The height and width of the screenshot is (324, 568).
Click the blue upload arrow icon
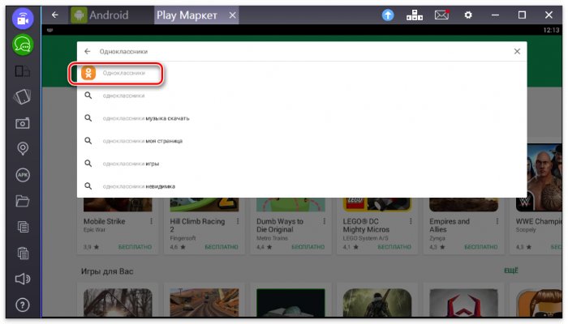tap(388, 15)
